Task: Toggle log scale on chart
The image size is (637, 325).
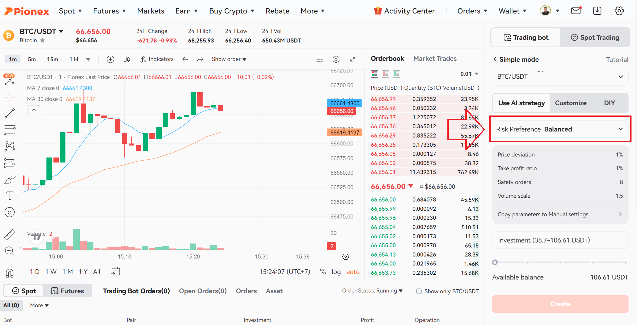Action: [336, 272]
